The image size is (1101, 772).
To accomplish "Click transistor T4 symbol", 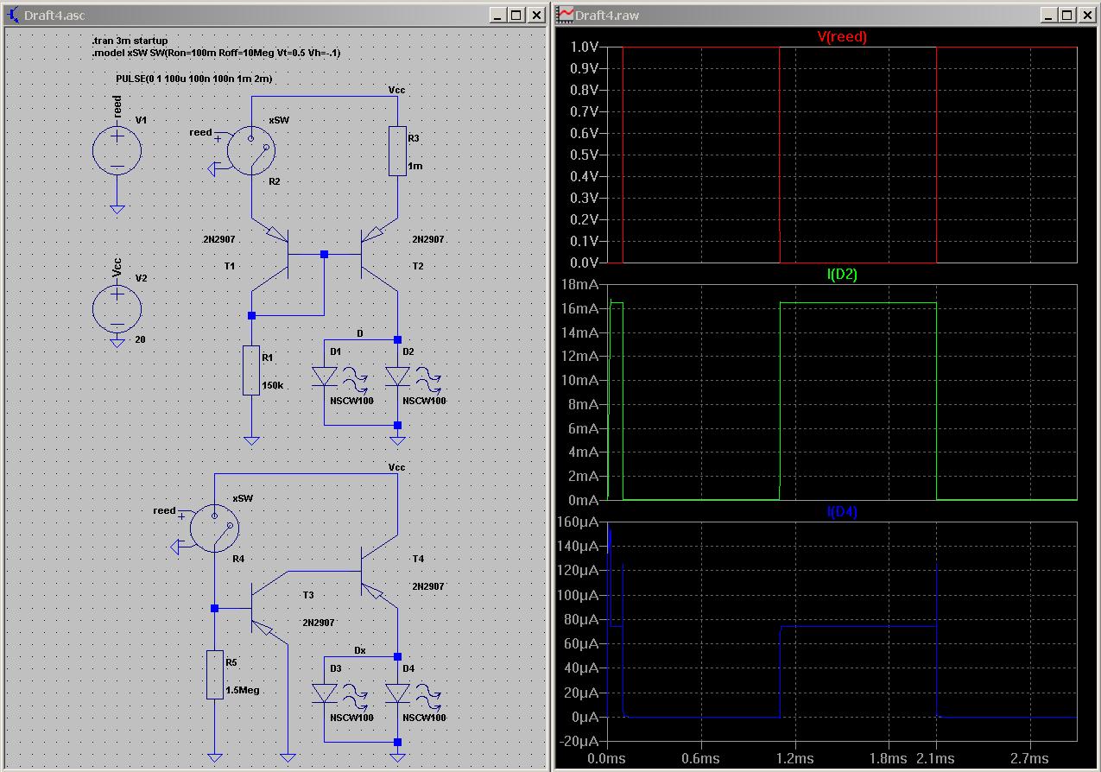I will tap(378, 570).
